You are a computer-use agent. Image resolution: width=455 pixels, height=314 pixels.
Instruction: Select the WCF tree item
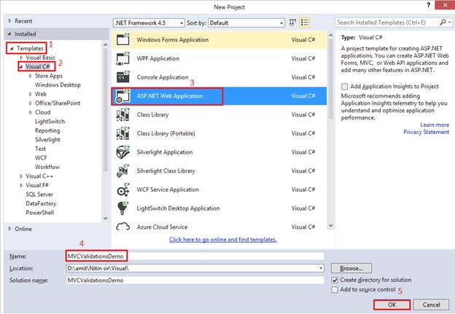tap(41, 157)
